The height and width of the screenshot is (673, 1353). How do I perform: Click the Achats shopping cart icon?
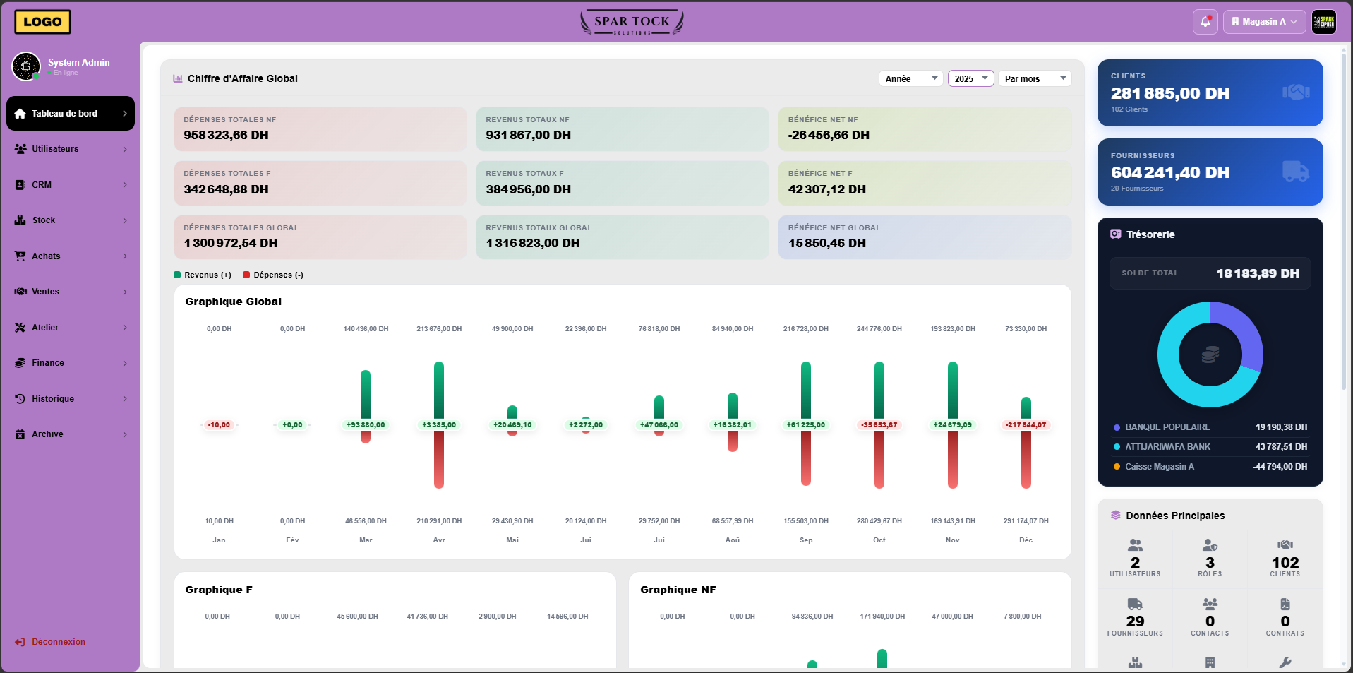pos(20,256)
